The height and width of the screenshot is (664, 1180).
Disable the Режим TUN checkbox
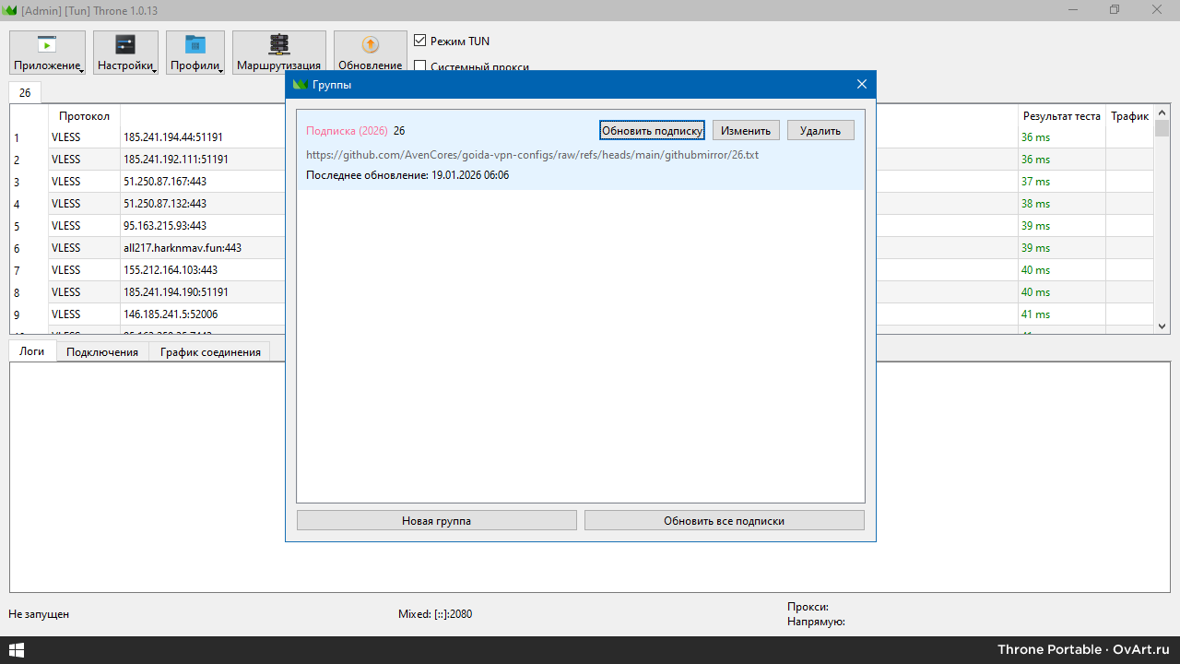pos(420,41)
